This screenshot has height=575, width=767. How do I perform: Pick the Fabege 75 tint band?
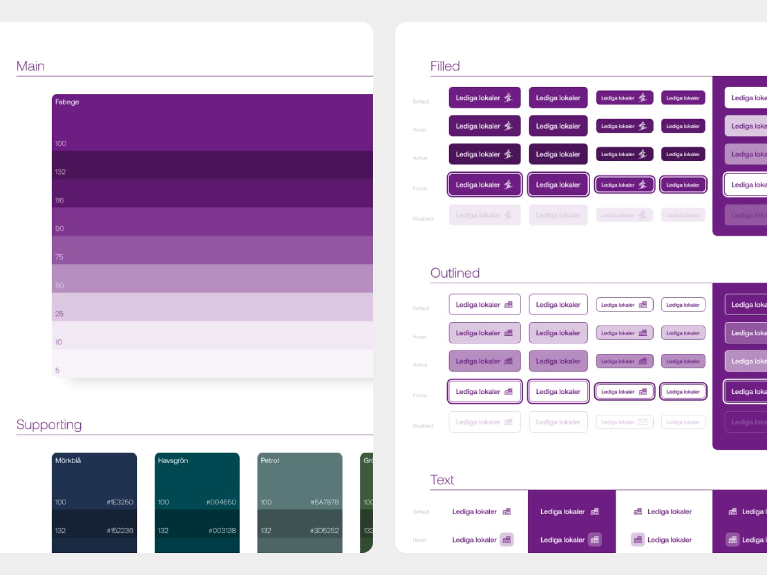(x=212, y=250)
